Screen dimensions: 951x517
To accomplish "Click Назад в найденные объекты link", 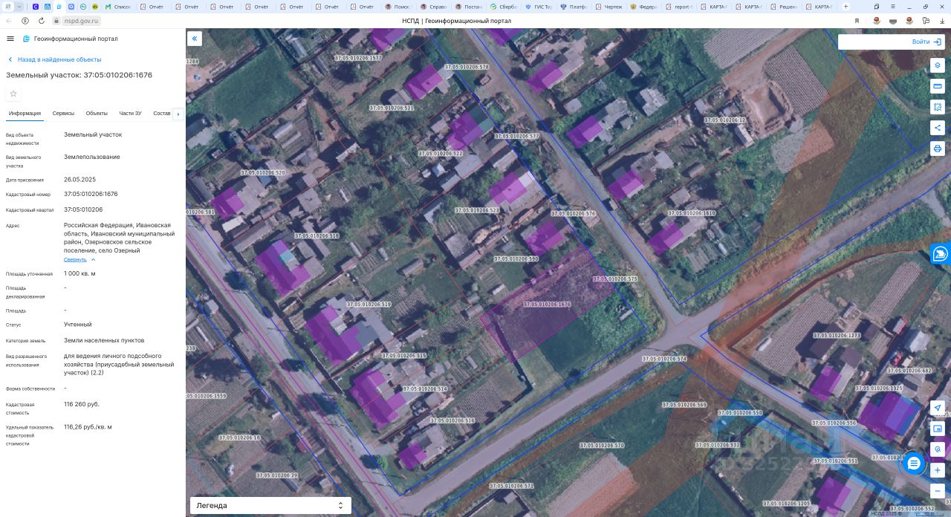I will point(54,59).
